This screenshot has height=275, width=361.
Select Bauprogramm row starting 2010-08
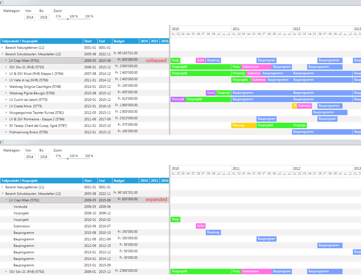pyautogui.click(x=84, y=233)
